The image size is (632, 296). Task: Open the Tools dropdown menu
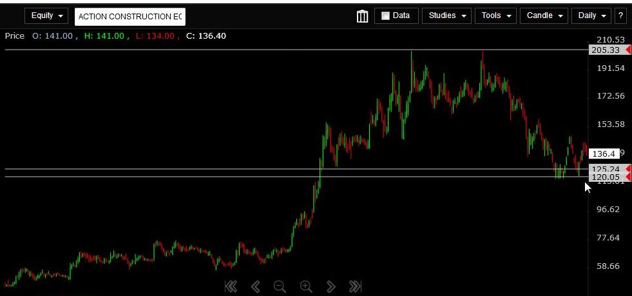tap(495, 15)
